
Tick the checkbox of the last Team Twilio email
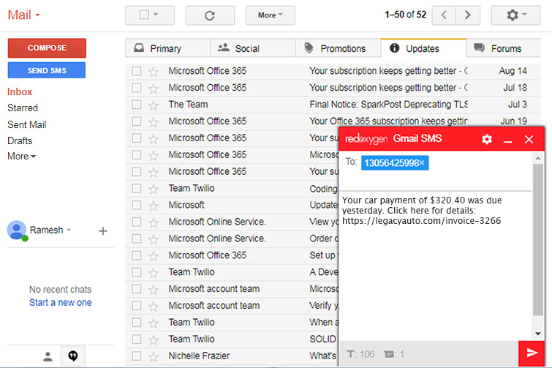click(x=137, y=339)
